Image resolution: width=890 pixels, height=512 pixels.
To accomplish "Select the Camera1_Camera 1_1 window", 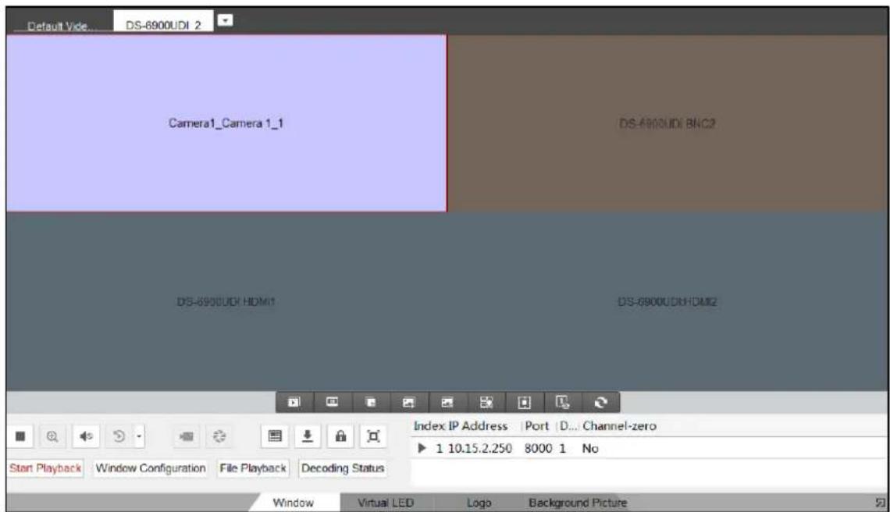I will click(226, 123).
